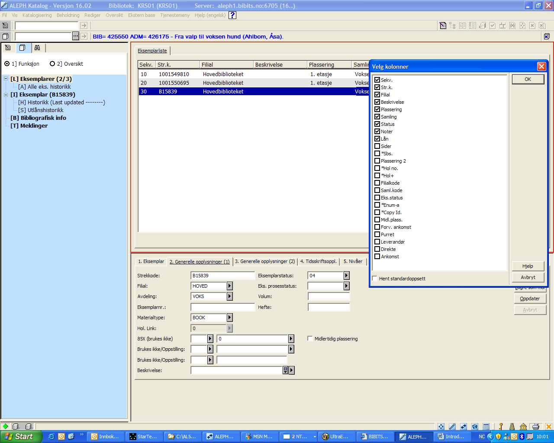Open the Eksemplarstatus 04 dropdown arrow

pyautogui.click(x=347, y=276)
